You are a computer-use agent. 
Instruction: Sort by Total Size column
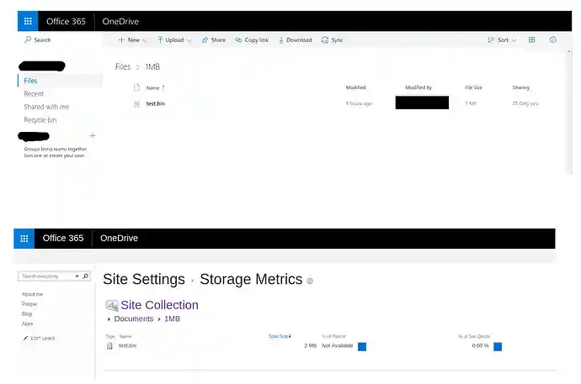coord(280,336)
